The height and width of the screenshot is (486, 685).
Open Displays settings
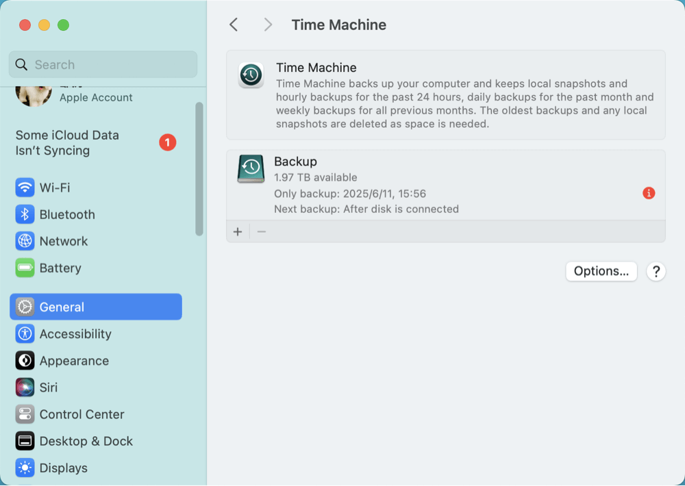pos(64,468)
